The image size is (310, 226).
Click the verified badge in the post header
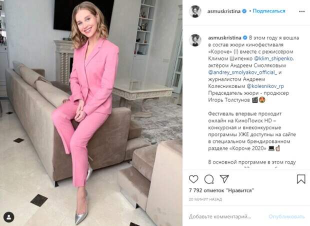click(x=244, y=11)
